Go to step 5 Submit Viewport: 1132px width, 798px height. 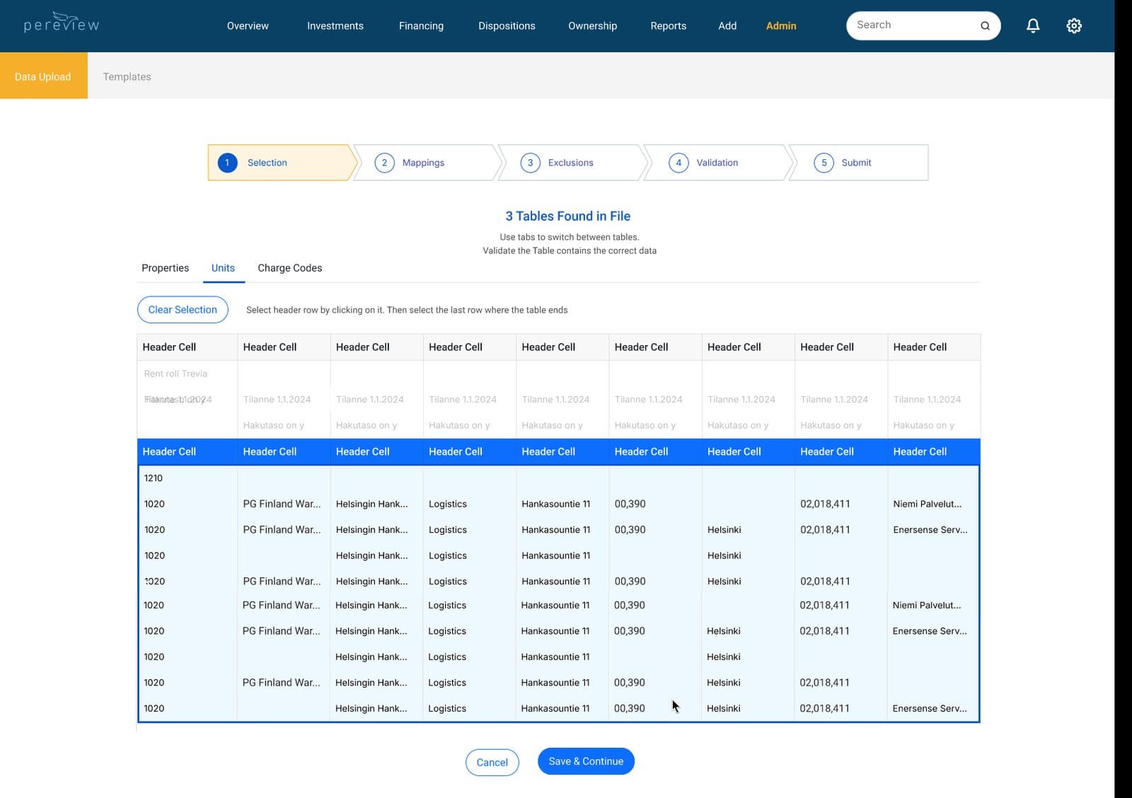[x=858, y=163]
